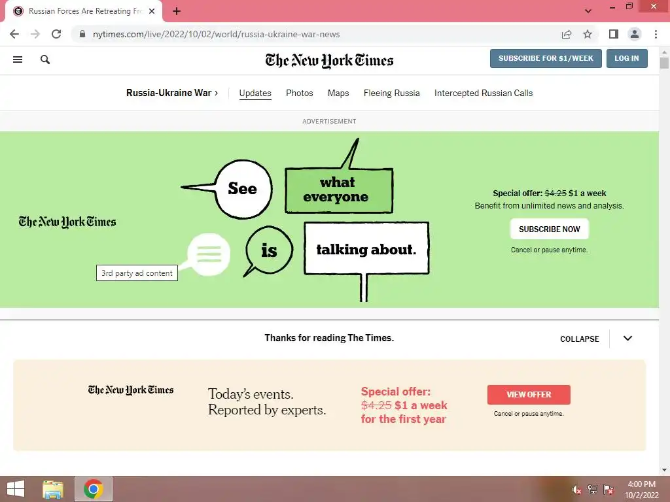Click the 3rd party ad content label
The height and width of the screenshot is (502, 670).
(137, 273)
